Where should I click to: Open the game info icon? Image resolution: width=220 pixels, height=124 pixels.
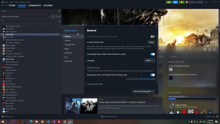click(210, 50)
